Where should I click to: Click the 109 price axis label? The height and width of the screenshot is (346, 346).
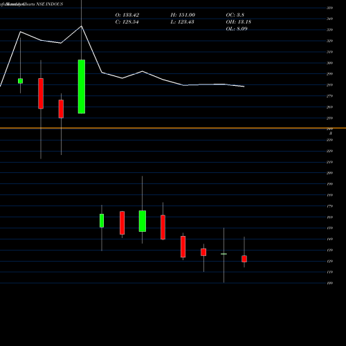click(329, 283)
